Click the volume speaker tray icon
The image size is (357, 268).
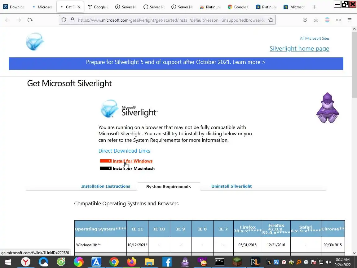328,262
